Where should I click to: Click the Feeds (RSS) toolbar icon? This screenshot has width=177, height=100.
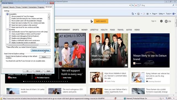[139, 14]
